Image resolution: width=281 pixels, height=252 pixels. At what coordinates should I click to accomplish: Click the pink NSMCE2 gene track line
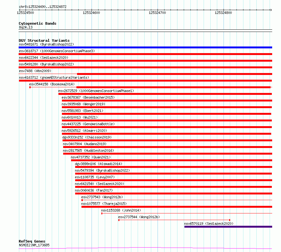pyautogui.click(x=145, y=248)
